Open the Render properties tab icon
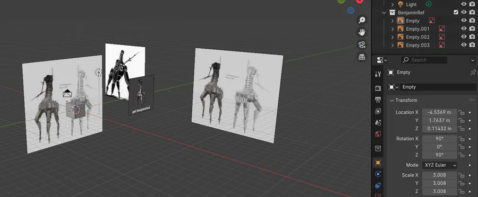 click(x=378, y=88)
